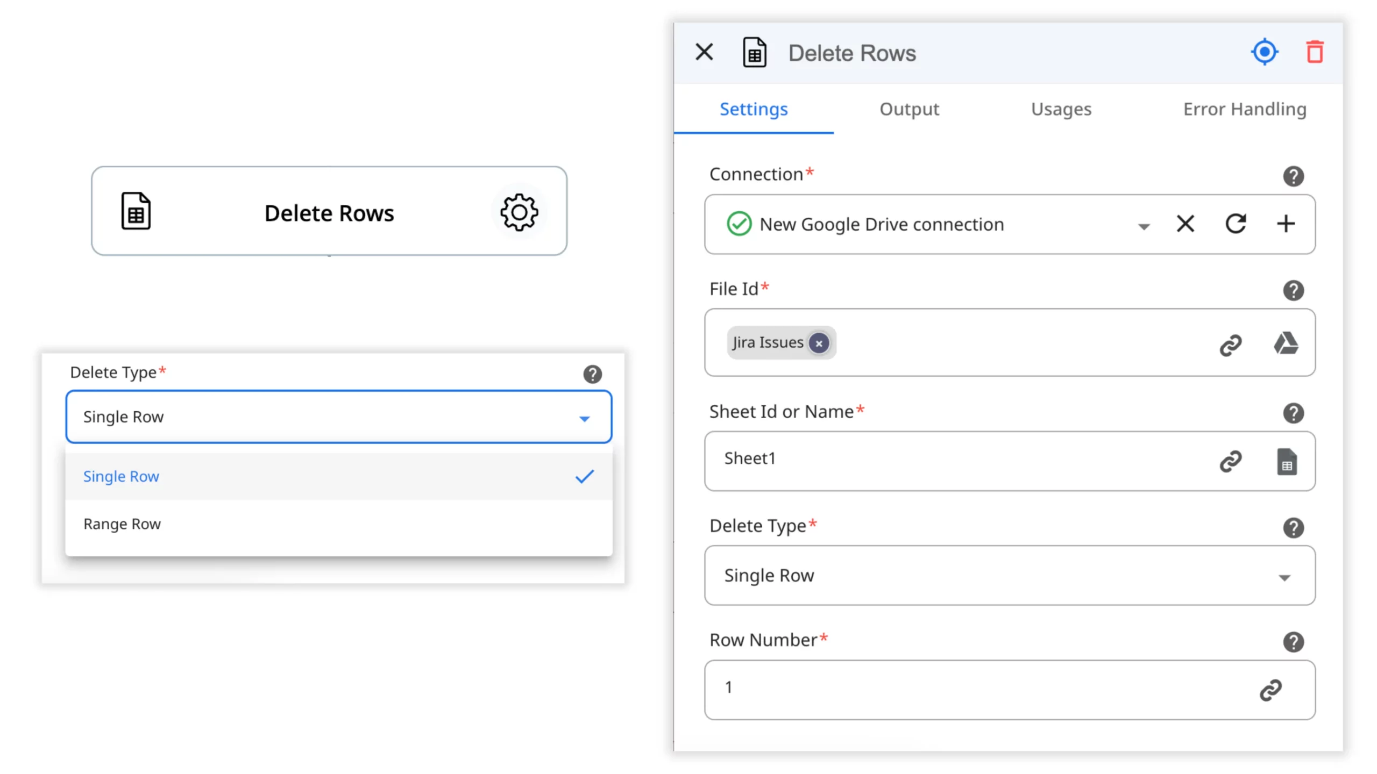Click link icon in Row Number field
The image size is (1377, 774).
click(x=1270, y=690)
